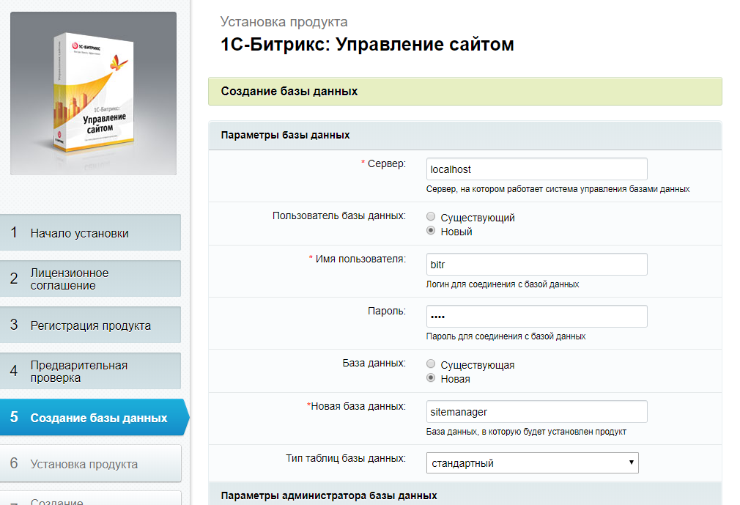Select step 5 'Создание базы данных'
This screenshot has height=505, width=740.
pyautogui.click(x=94, y=417)
